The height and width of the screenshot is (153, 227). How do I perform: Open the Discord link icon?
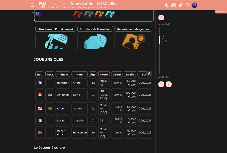174,5
